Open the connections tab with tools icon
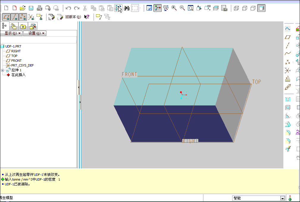 [x=32, y=26]
